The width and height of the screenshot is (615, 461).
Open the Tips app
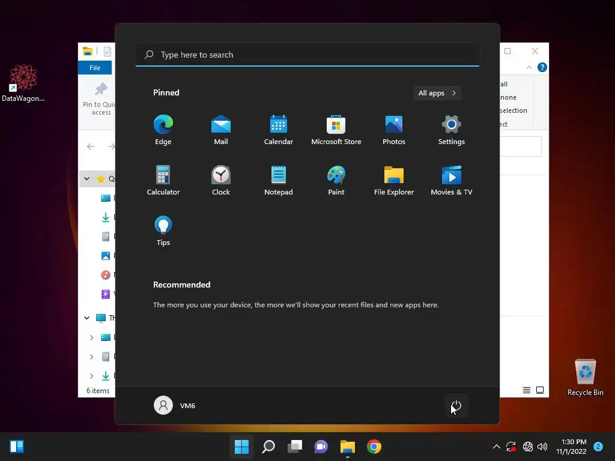point(163,231)
